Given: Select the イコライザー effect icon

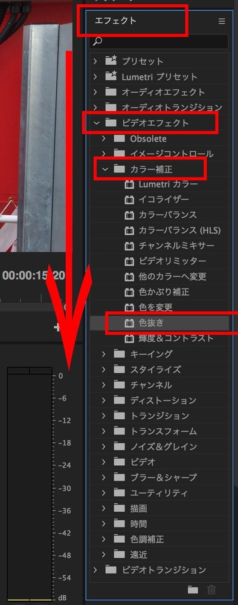Looking at the screenshot, I should click(x=129, y=200).
